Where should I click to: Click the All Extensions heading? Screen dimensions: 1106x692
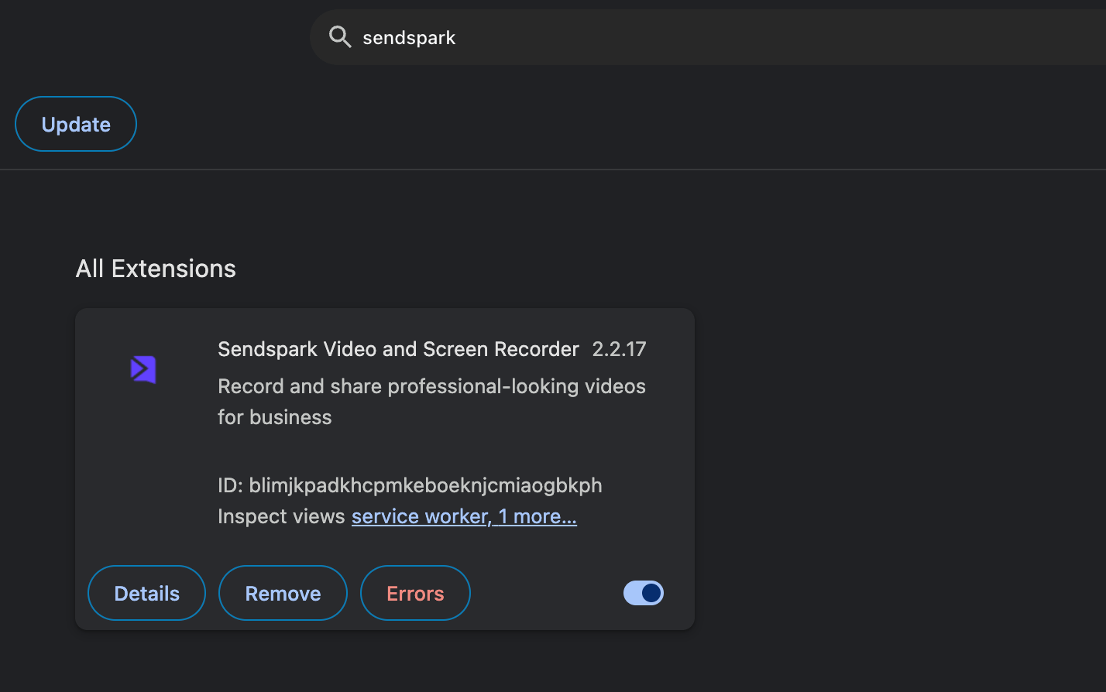[156, 269]
